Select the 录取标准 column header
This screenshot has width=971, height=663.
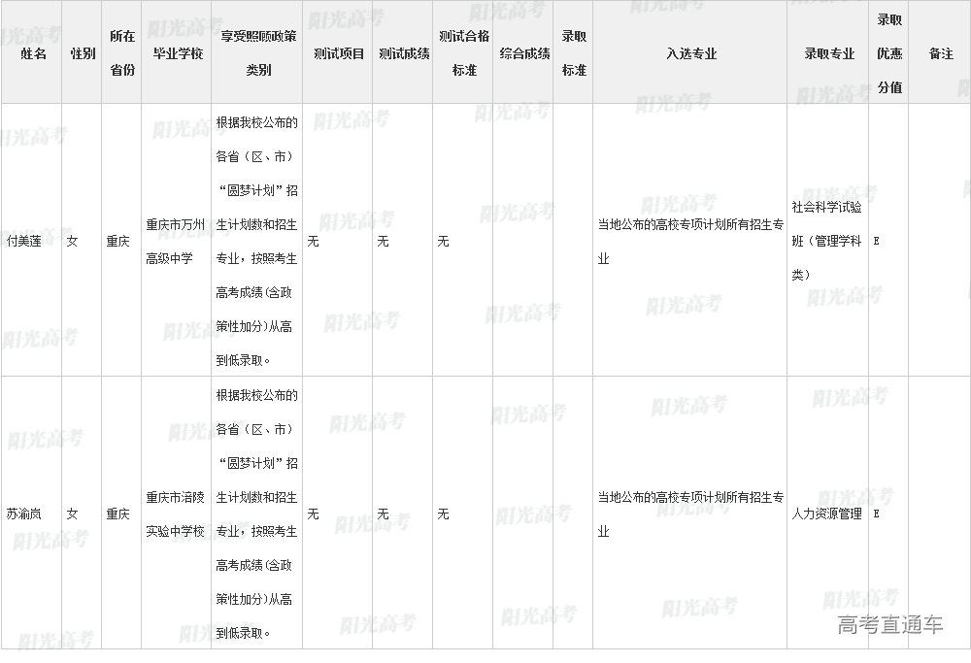point(574,54)
